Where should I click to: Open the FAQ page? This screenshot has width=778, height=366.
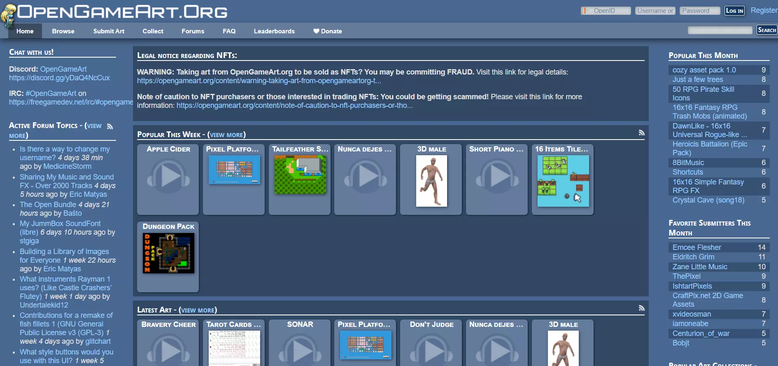coord(229,31)
